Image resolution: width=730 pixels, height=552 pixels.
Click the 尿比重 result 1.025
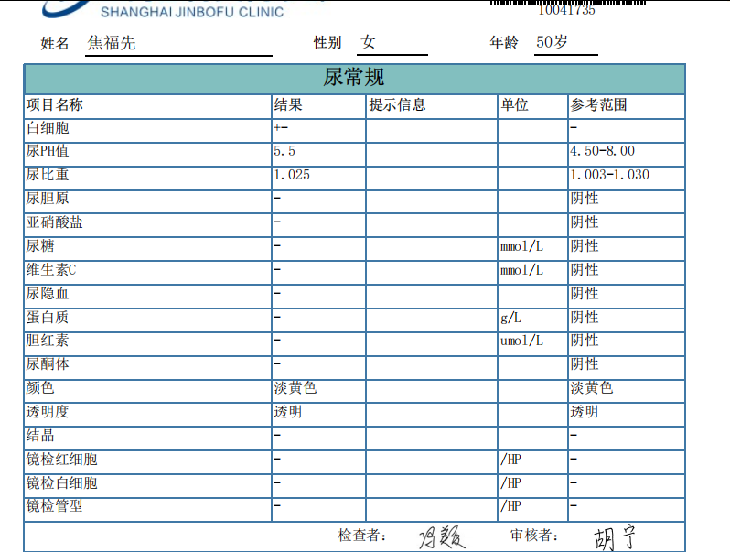(x=292, y=175)
